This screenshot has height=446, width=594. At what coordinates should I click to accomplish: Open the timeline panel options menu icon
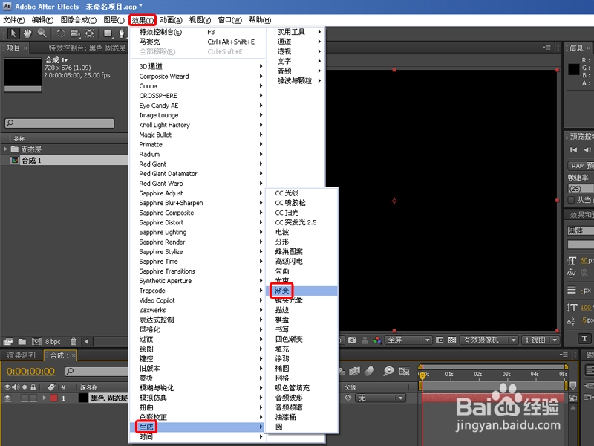(x=564, y=355)
